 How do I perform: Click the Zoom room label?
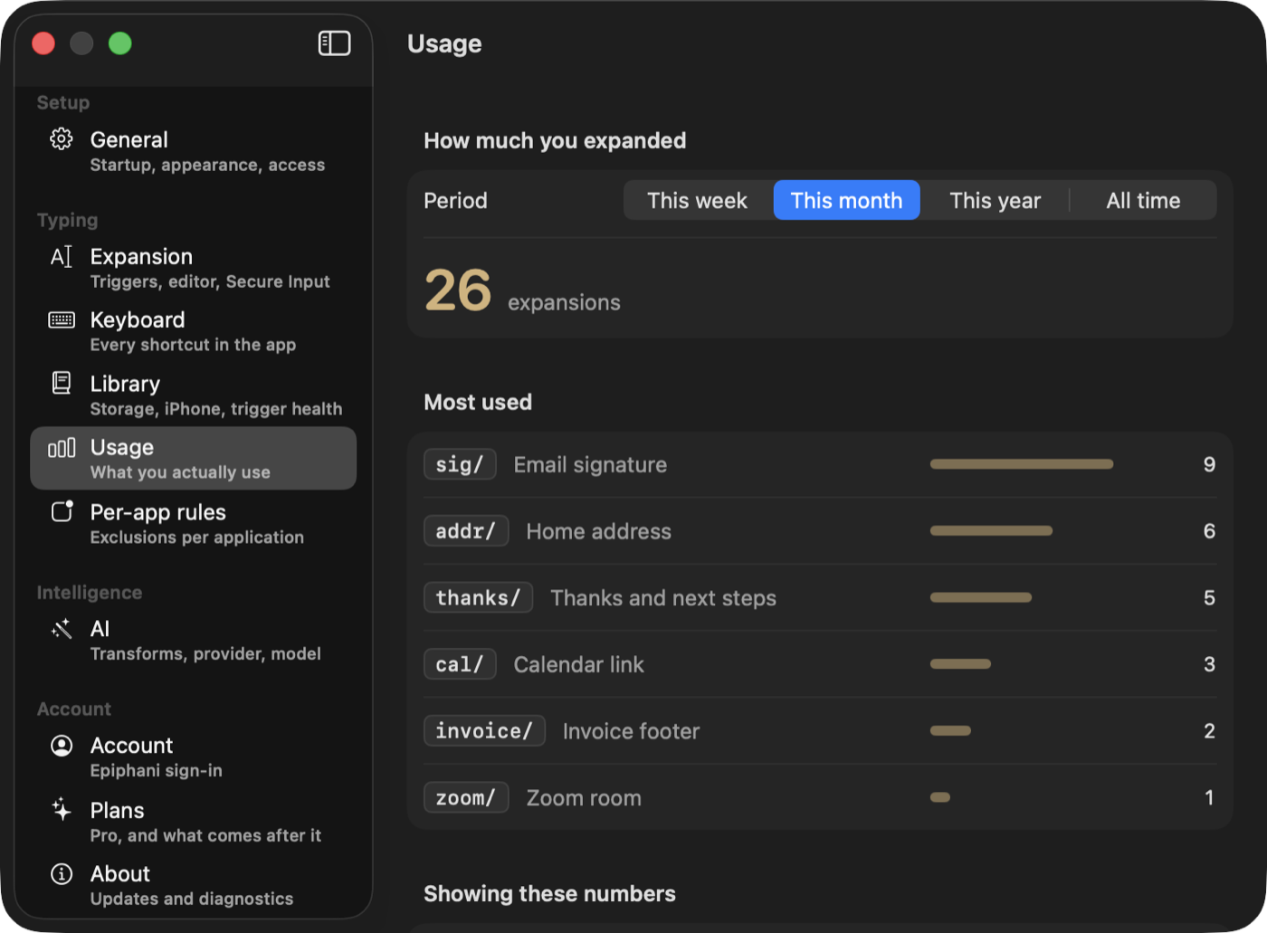584,797
